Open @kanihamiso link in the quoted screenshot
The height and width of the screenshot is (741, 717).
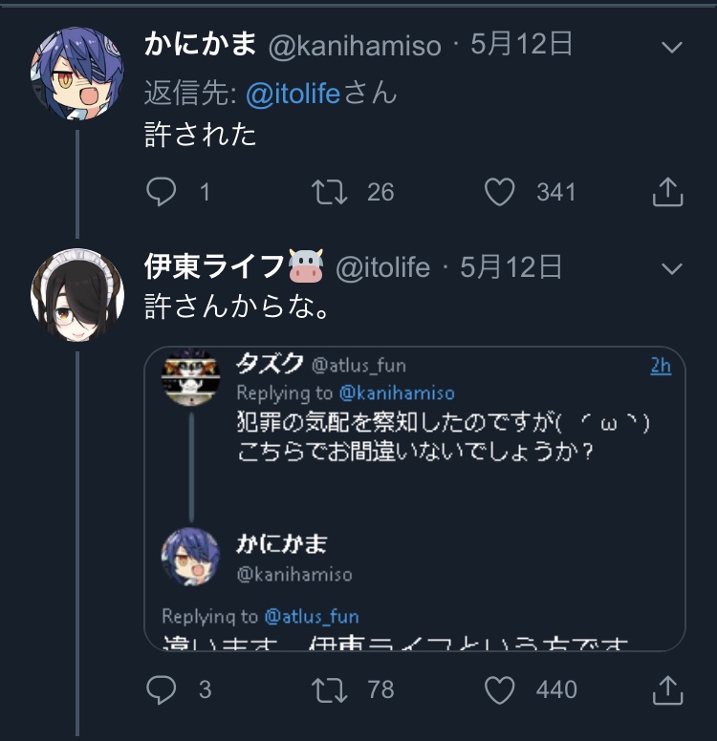[x=397, y=392]
